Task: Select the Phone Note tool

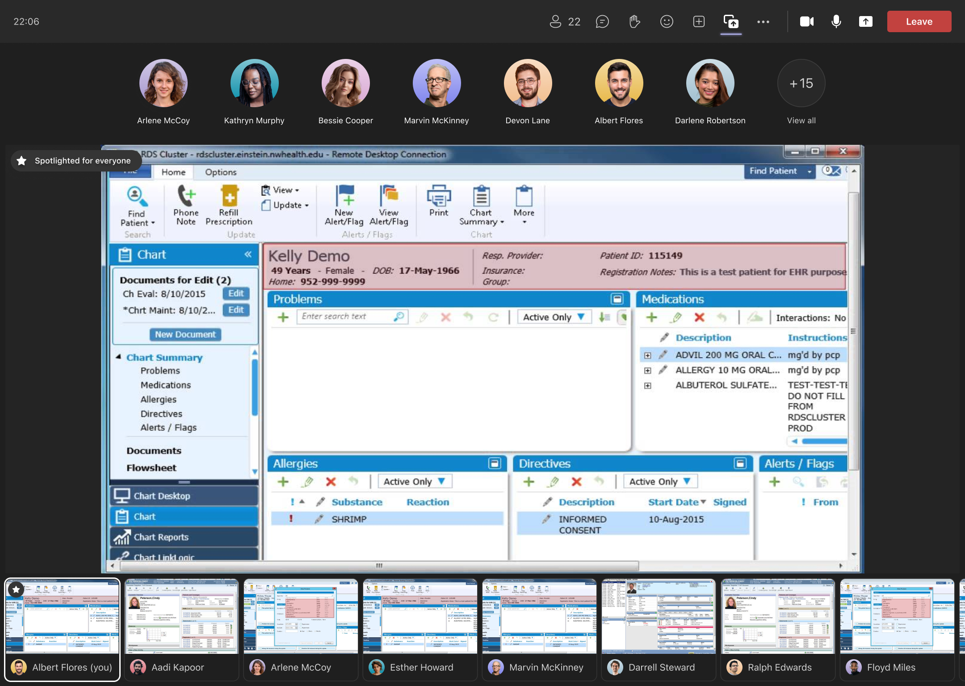Action: 185,208
